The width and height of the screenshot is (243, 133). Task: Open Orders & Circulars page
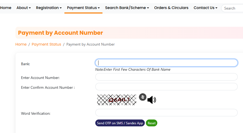171,8
